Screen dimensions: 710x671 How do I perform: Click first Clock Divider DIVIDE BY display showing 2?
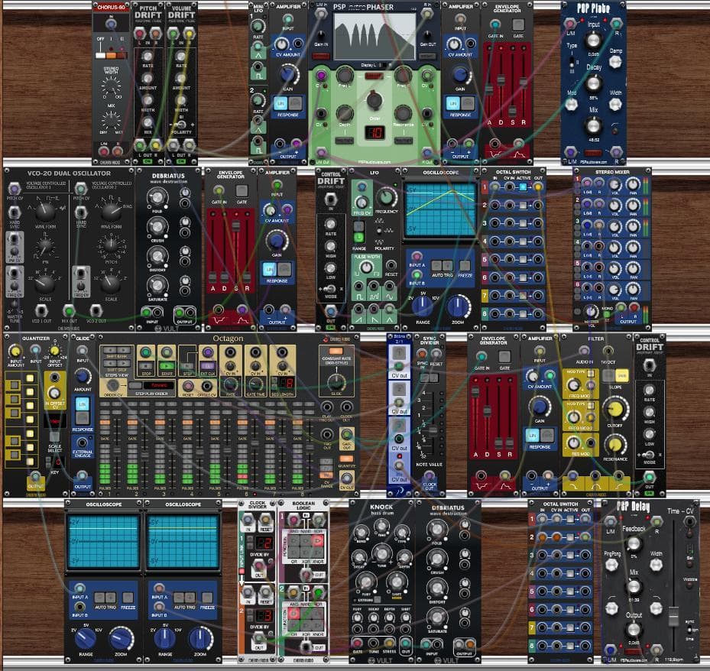[x=264, y=542]
